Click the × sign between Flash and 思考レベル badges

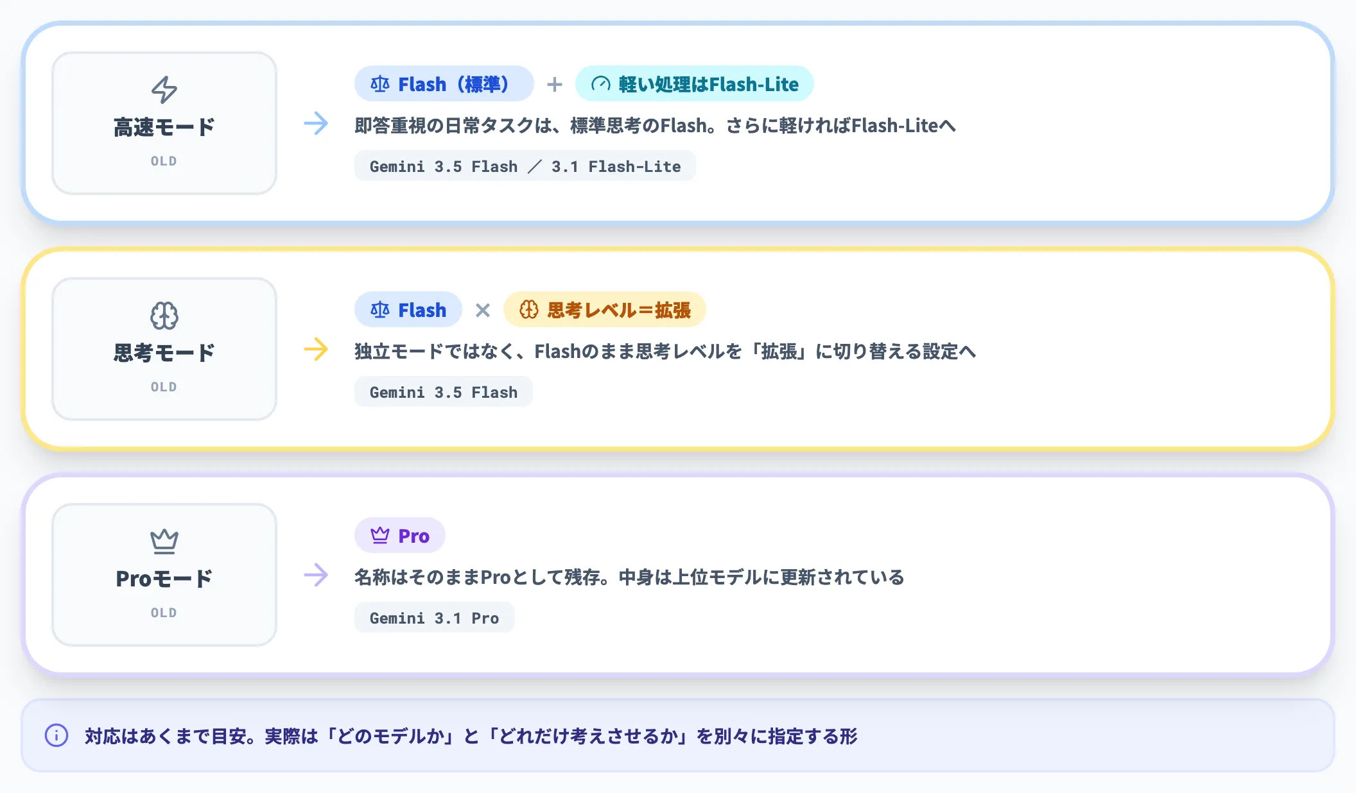click(483, 311)
